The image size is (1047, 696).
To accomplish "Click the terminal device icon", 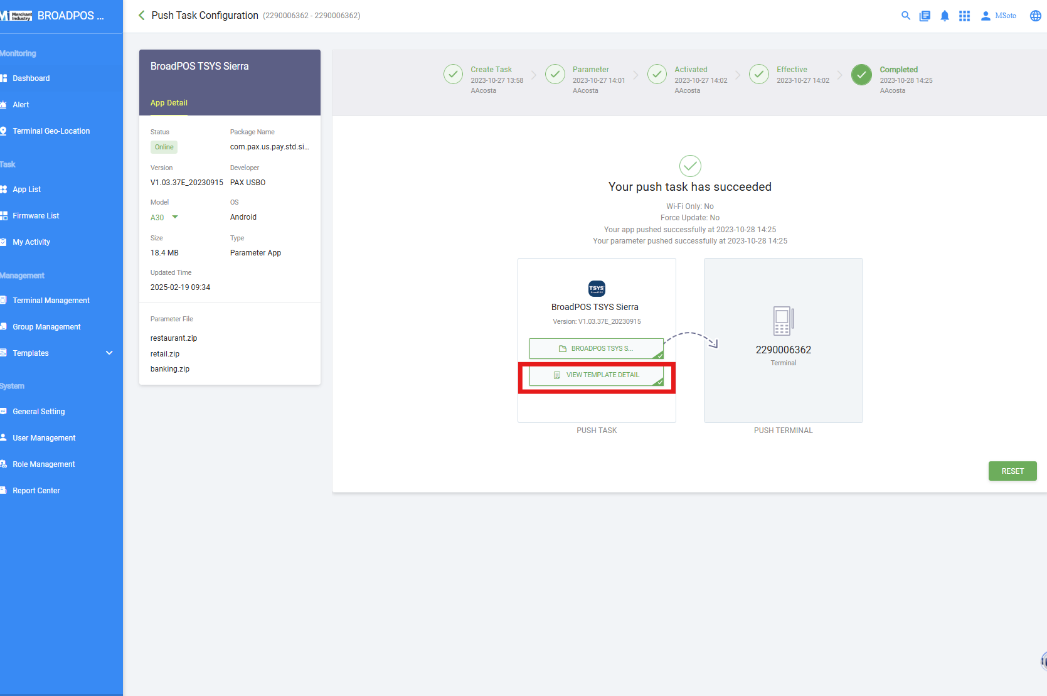I will click(x=784, y=321).
